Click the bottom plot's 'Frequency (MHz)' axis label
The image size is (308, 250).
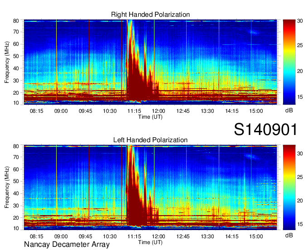(7, 187)
